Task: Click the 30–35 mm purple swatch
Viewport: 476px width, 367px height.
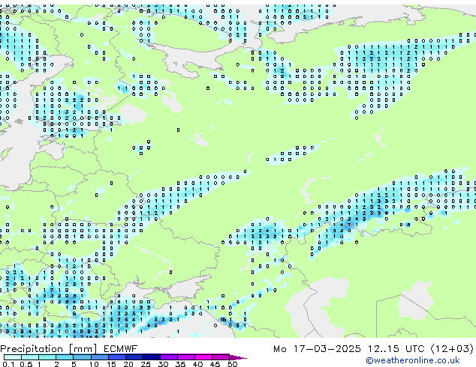Action: (169, 357)
